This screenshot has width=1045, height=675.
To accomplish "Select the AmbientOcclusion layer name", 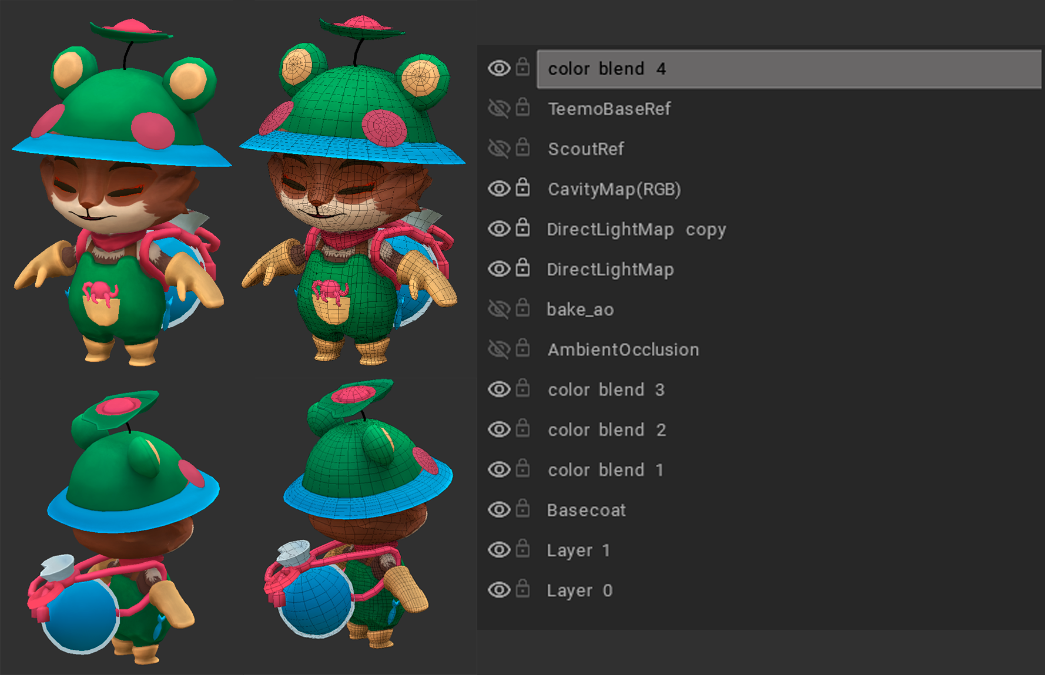I will coord(624,350).
